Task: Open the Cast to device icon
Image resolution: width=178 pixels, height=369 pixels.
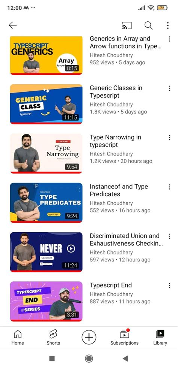Action: (x=127, y=25)
